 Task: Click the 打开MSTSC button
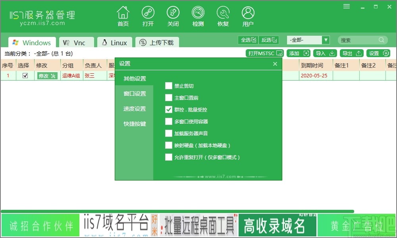click(264, 53)
